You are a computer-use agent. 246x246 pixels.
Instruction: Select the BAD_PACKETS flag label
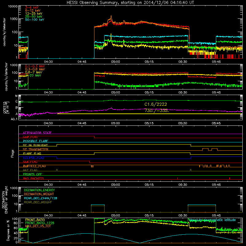point(34,178)
